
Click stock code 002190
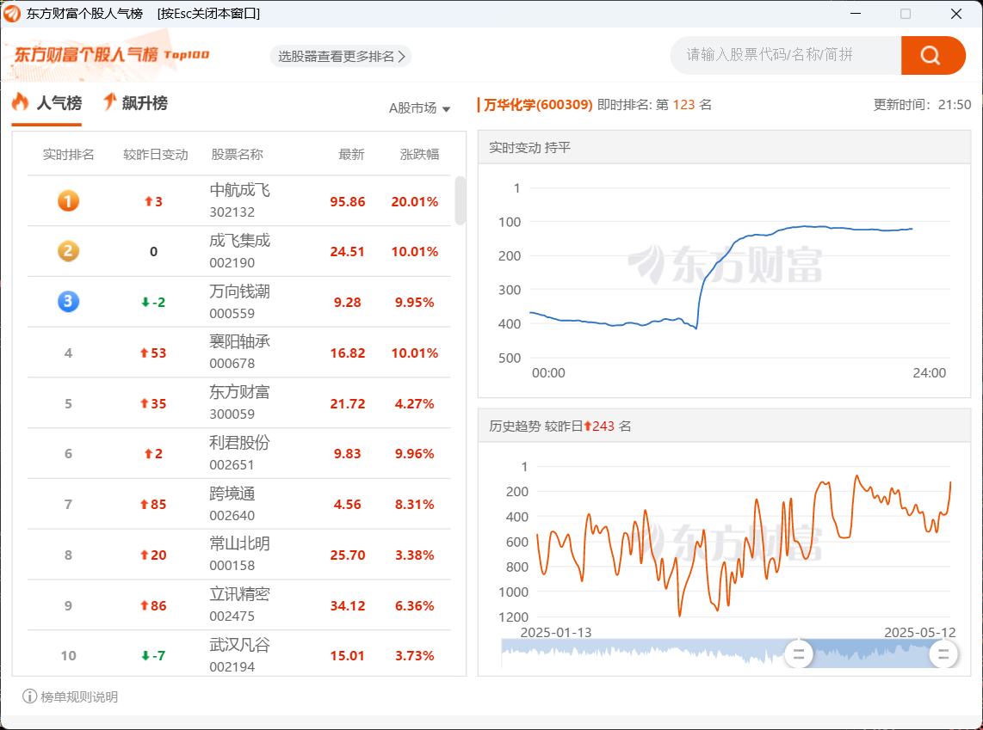(x=232, y=263)
